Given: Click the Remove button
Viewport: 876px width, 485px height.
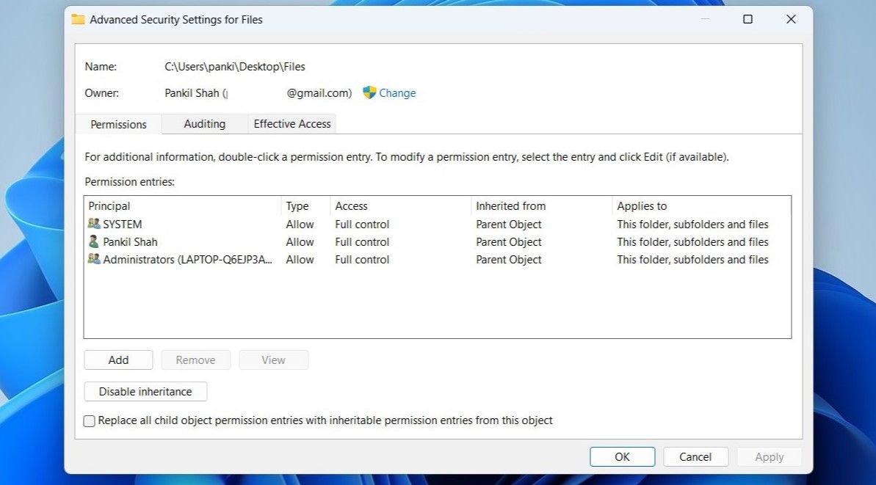Looking at the screenshot, I should point(195,360).
